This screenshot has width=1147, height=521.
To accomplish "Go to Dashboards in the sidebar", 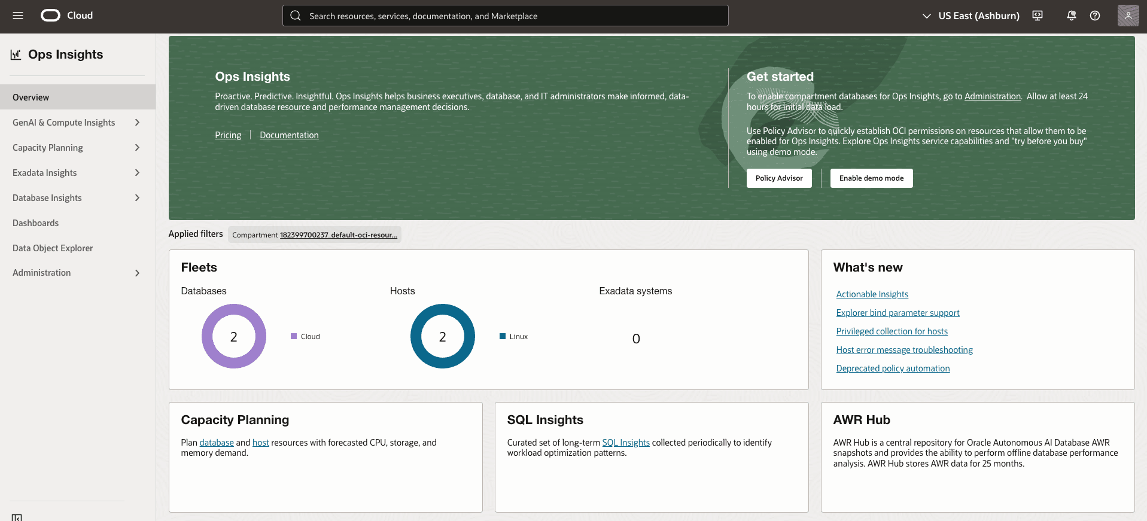I will [x=36, y=223].
